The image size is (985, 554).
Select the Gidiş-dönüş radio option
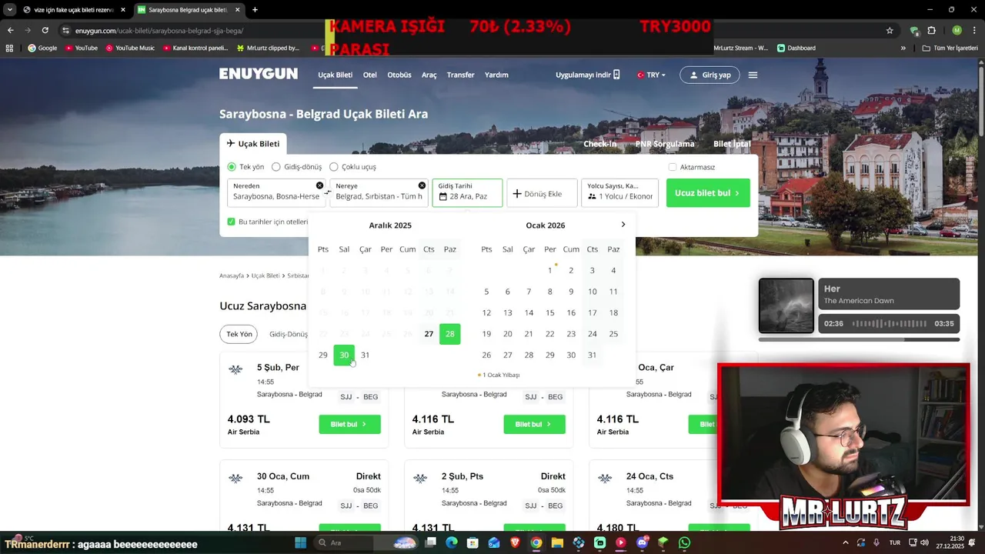click(275, 166)
